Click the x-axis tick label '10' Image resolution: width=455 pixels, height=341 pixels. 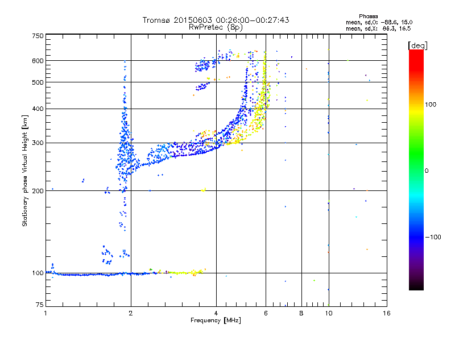pos(329,313)
